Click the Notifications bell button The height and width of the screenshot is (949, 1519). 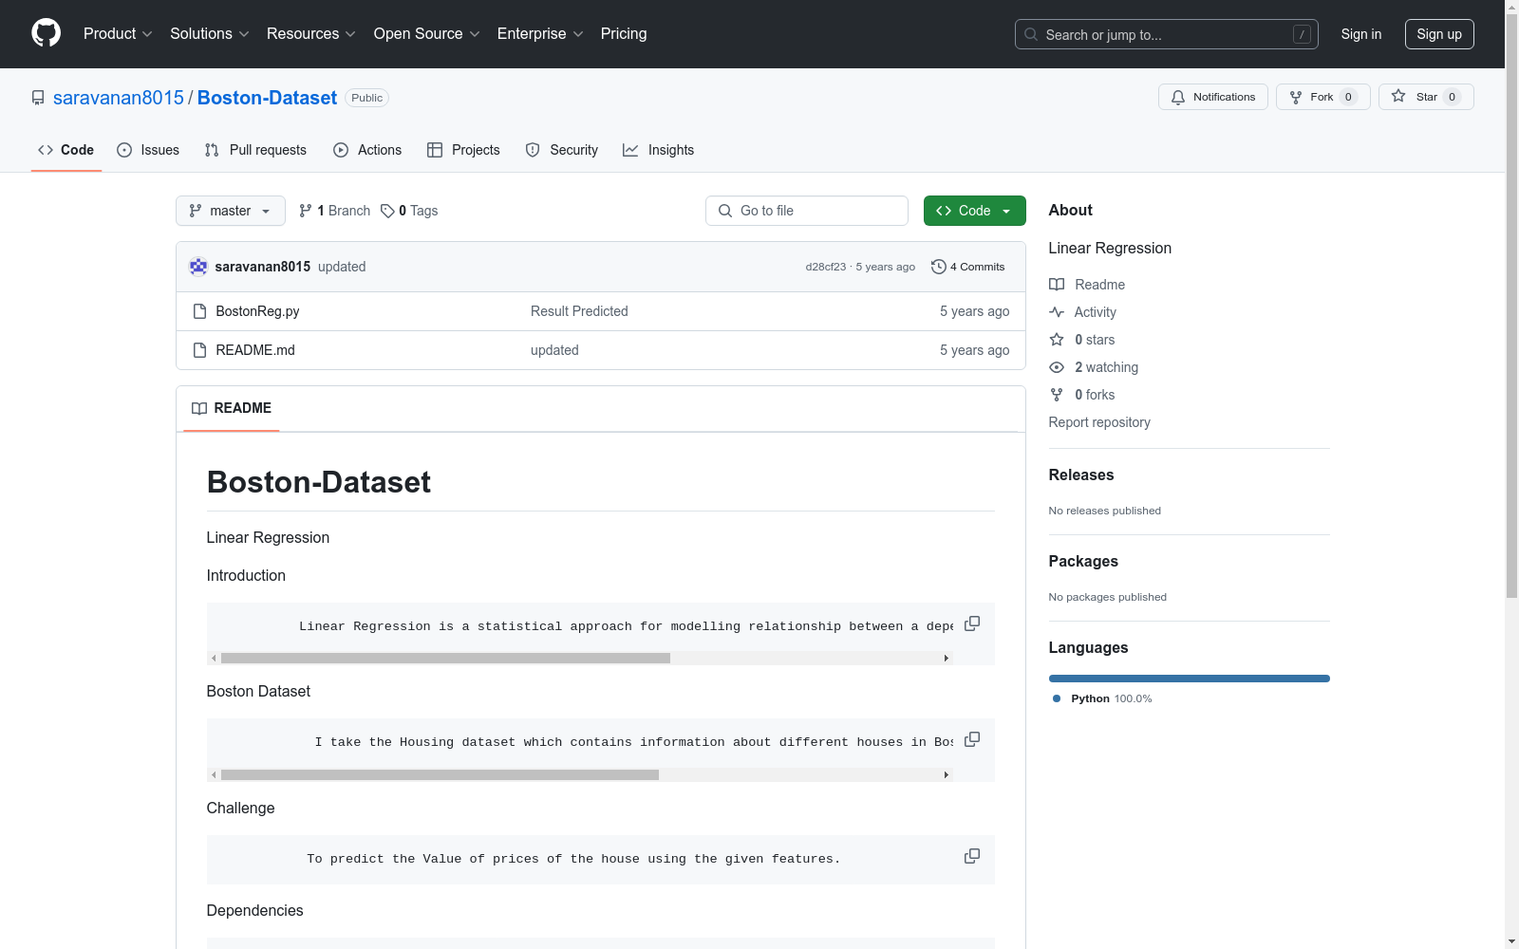coord(1213,97)
